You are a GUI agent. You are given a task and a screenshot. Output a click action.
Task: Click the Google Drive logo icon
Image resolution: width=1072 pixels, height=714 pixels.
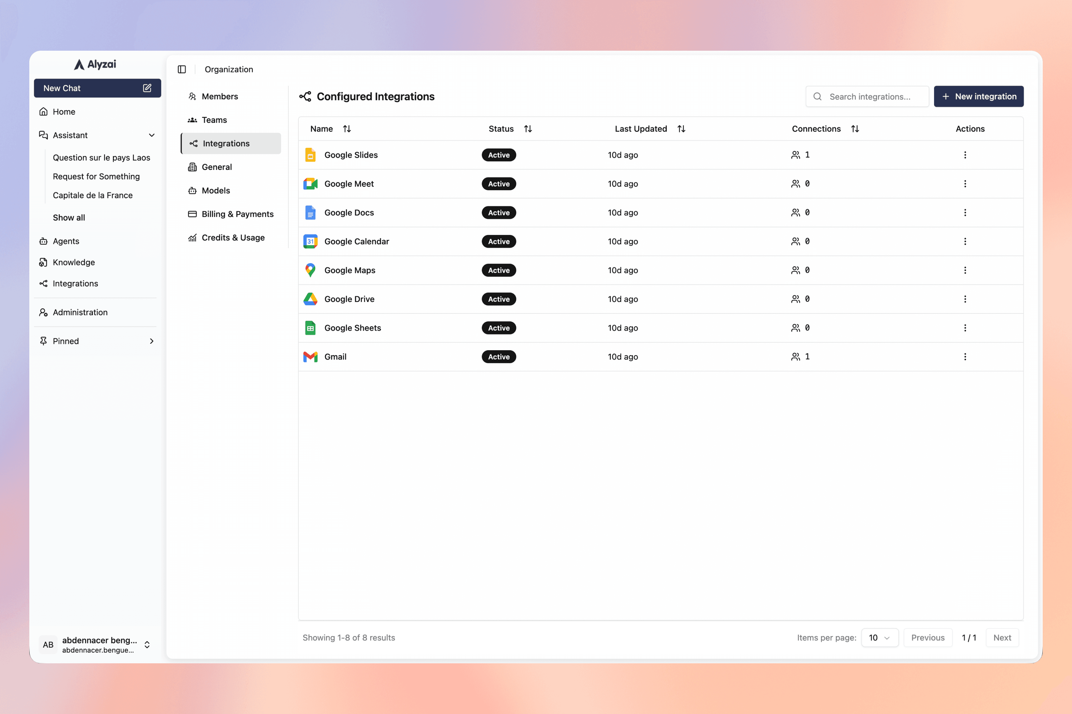click(311, 299)
